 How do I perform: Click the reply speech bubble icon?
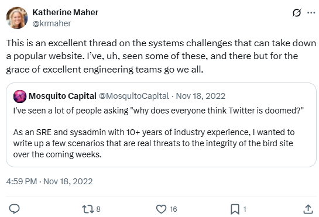[14, 209]
